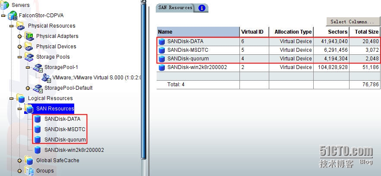
Task: Click the SANDisk-win2k8r200002 tree disk icon
Action: (x=38, y=150)
